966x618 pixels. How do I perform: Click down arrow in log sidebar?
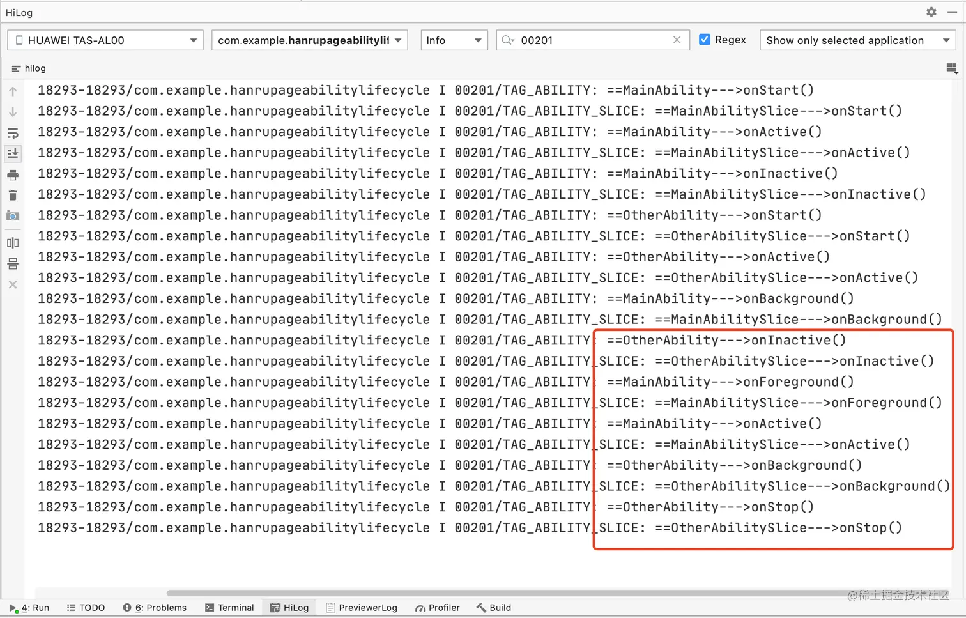[13, 112]
